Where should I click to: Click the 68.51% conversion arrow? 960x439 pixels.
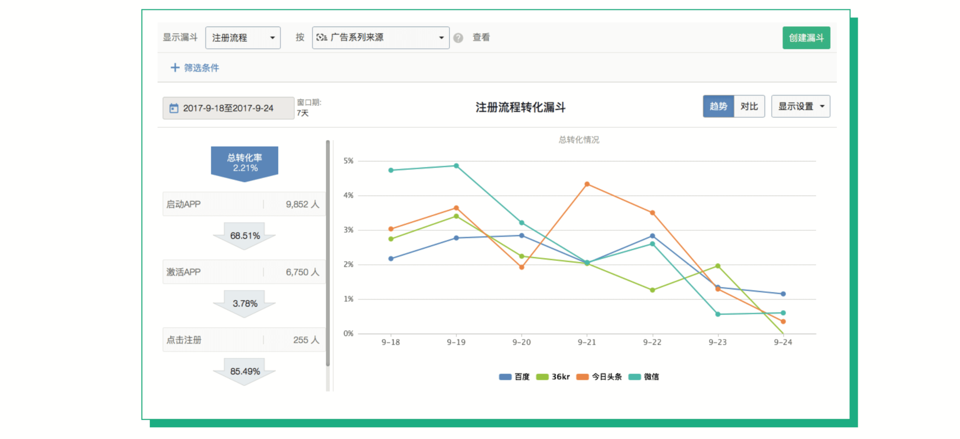click(x=245, y=236)
